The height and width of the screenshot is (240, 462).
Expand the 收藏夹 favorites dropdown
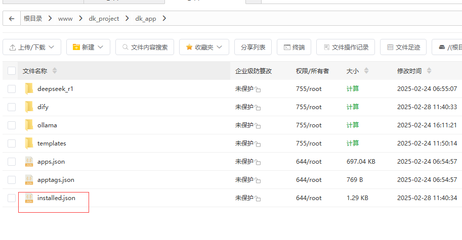coord(204,47)
